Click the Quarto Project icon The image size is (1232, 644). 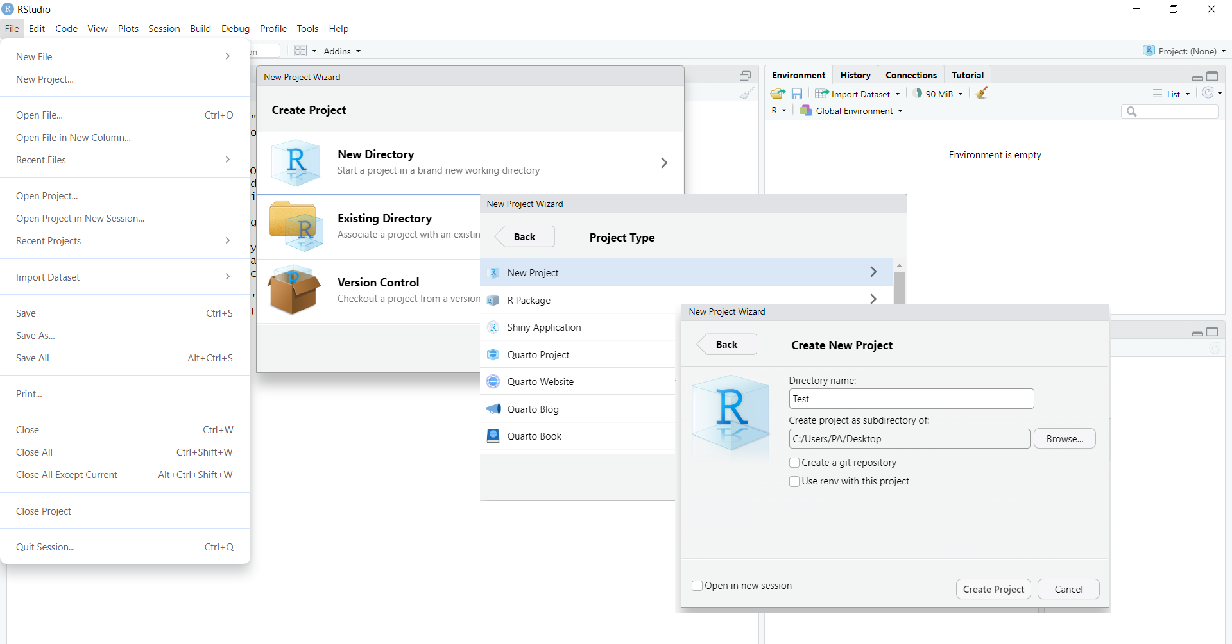tap(493, 354)
